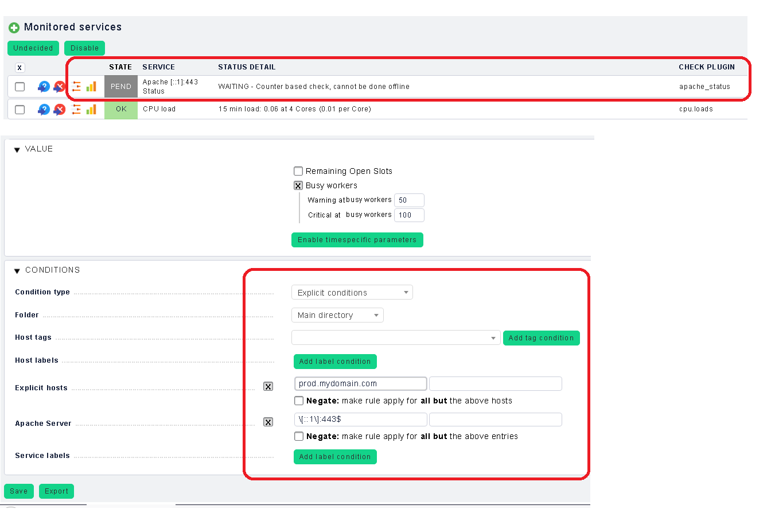Click the green plus icon beside Monitored services
The image size is (771, 528).
[x=14, y=28]
